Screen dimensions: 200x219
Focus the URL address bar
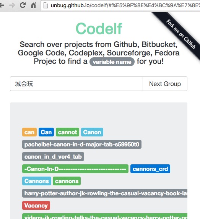coord(120,5)
